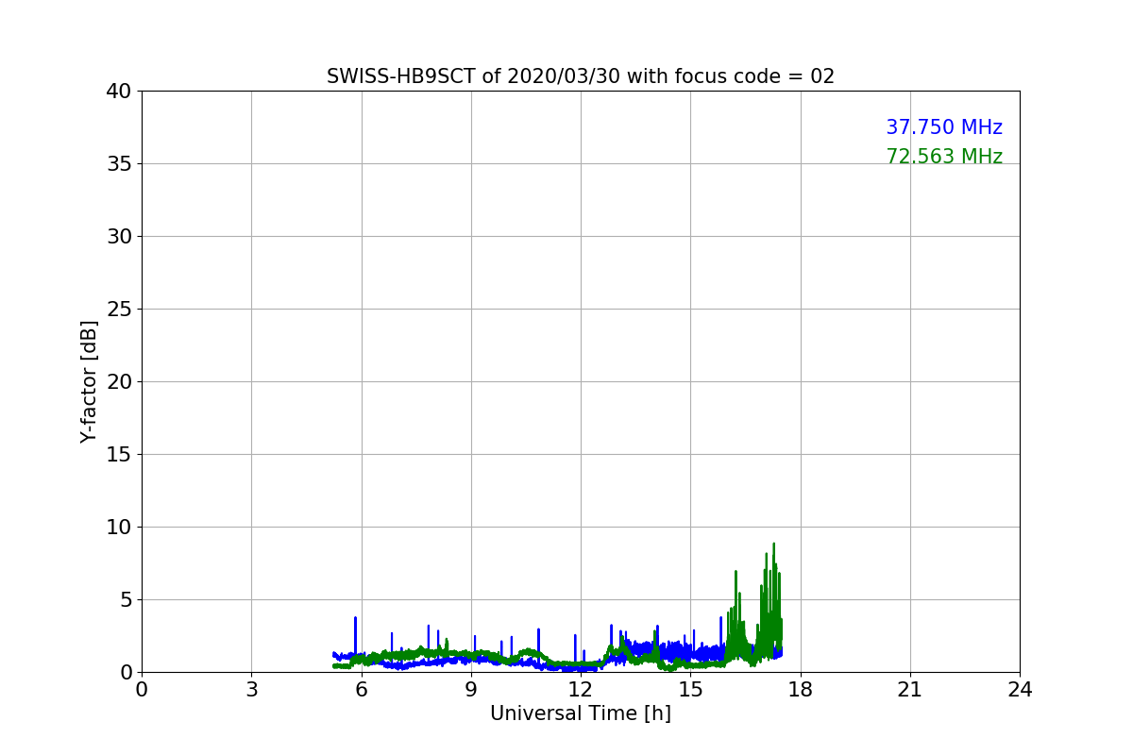Click x-axis tick label 12

pos(581,690)
